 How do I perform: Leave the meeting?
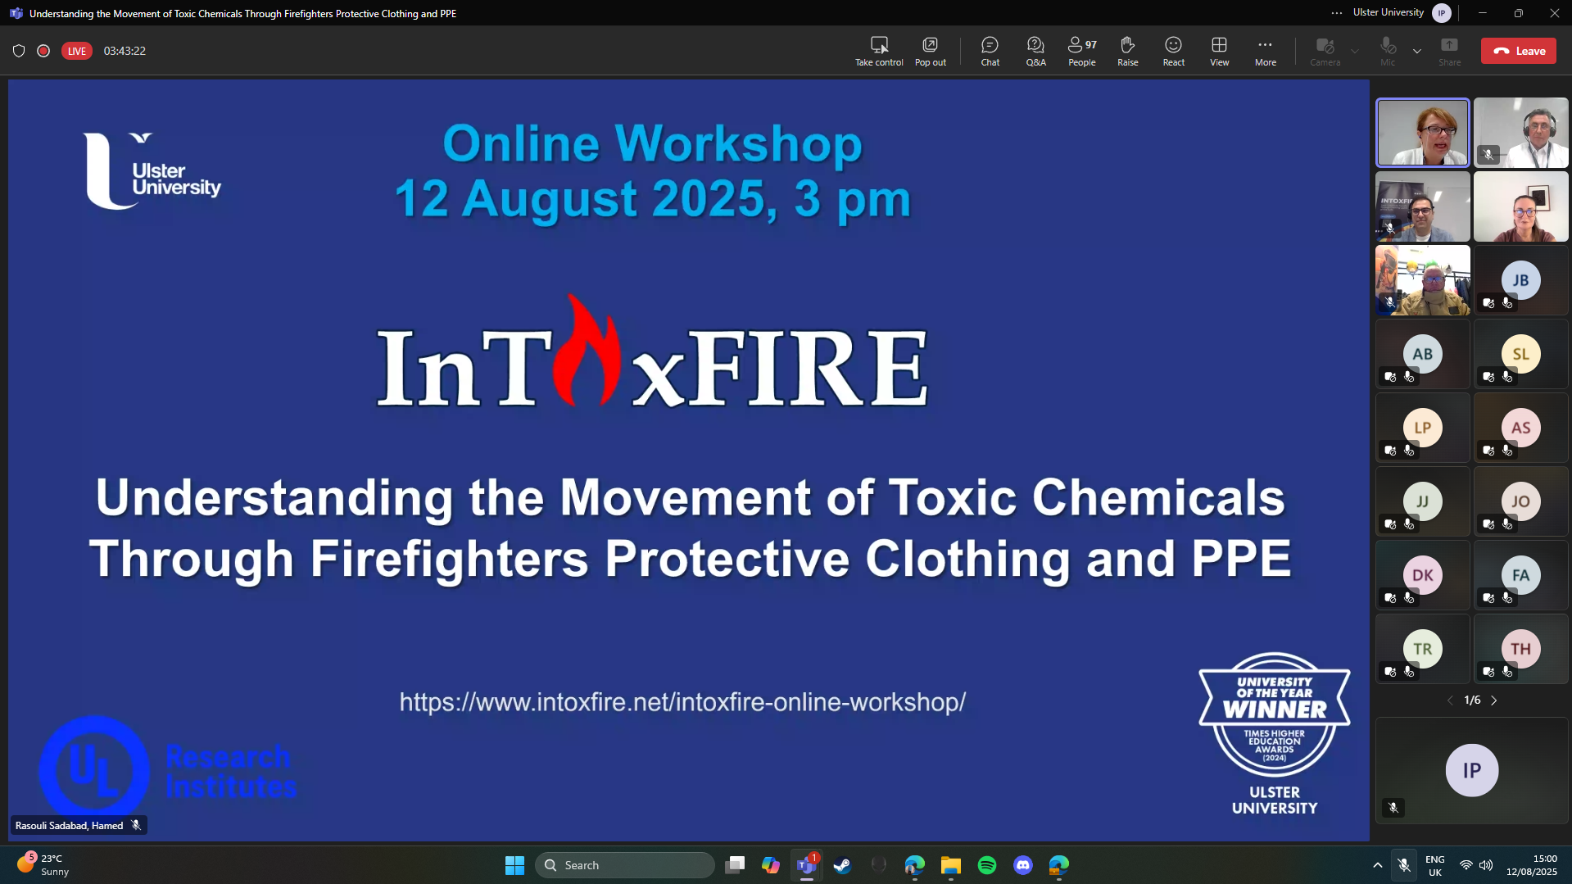pyautogui.click(x=1518, y=50)
